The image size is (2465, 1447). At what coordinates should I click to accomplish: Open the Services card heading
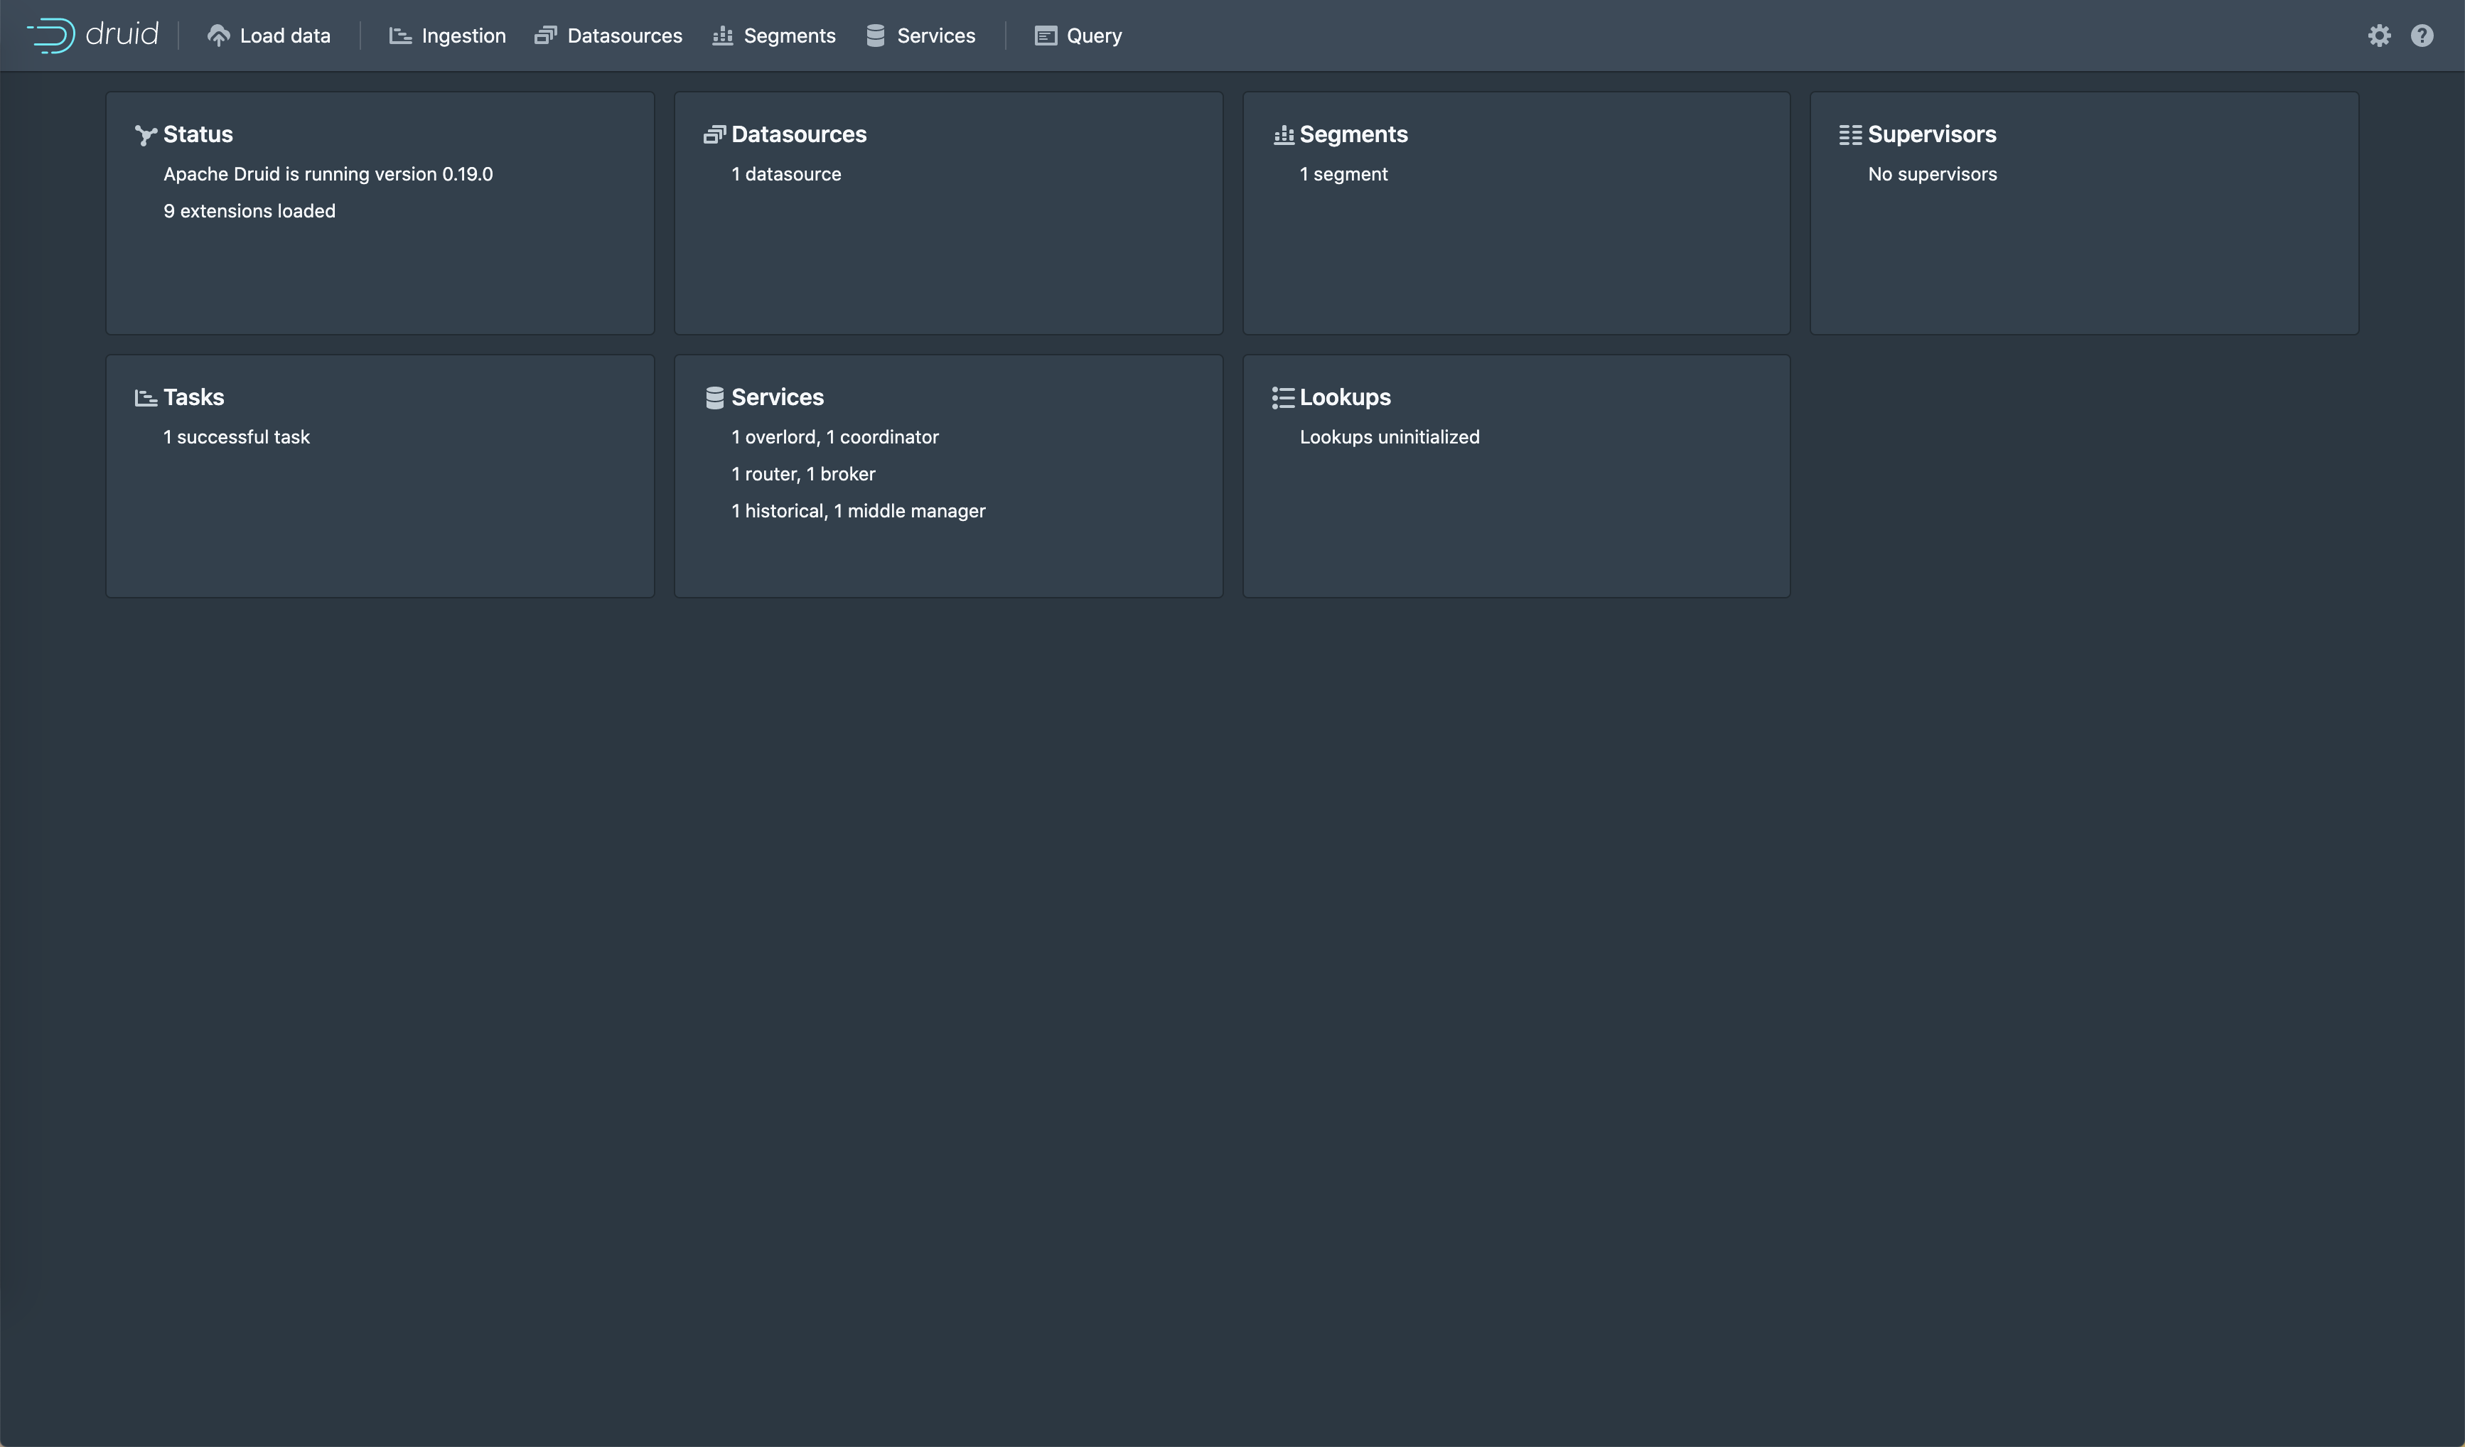pyautogui.click(x=777, y=397)
